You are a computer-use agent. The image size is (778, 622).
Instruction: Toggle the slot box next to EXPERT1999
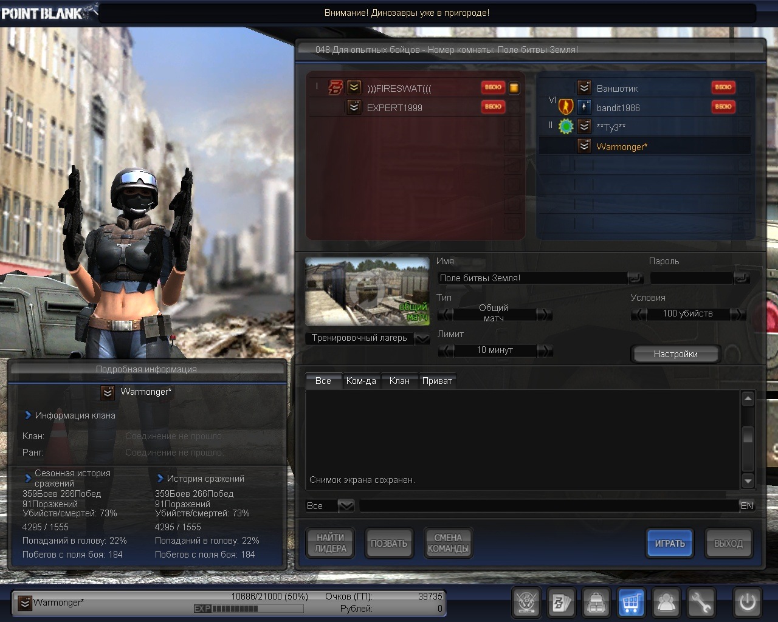pyautogui.click(x=514, y=108)
